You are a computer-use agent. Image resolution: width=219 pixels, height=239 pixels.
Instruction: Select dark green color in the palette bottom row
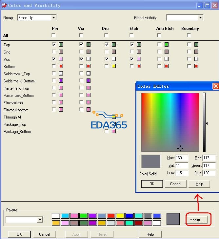pyautogui.click(x=84, y=223)
